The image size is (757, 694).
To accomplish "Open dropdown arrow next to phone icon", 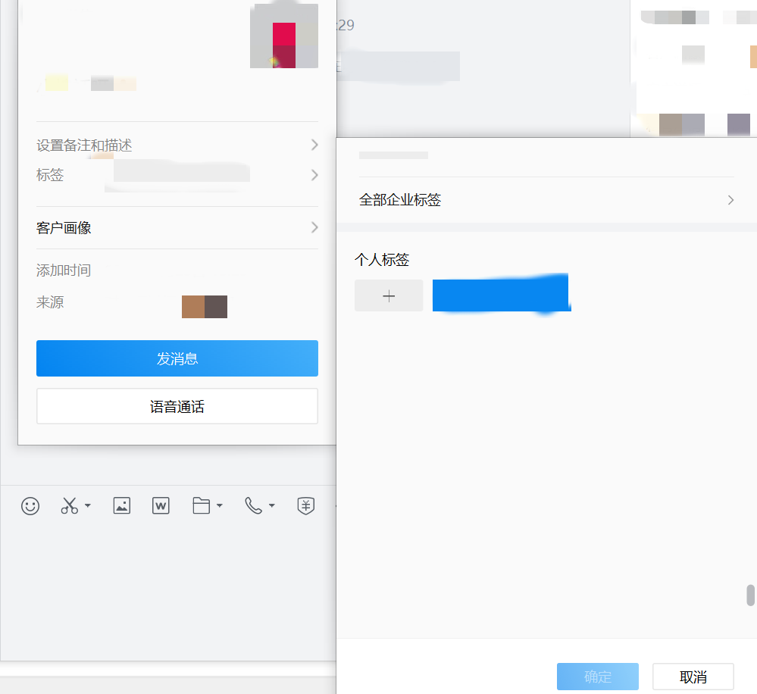I will 272,505.
